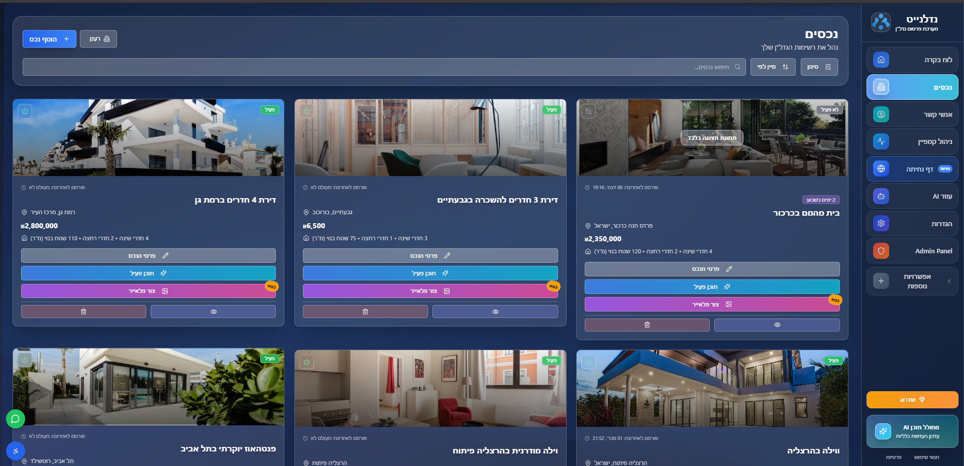This screenshot has height=466, width=964.
Task: Click the נדלניים logo icon
Action: point(881,23)
